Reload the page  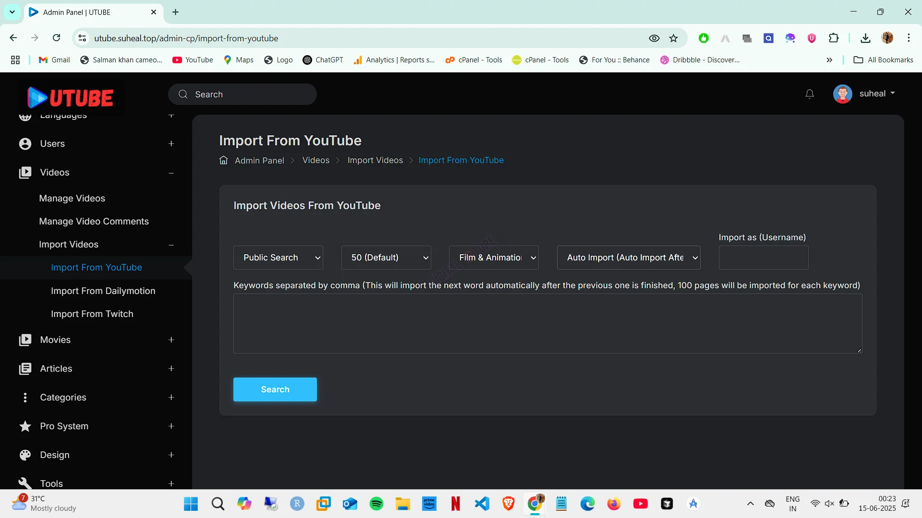(x=57, y=38)
